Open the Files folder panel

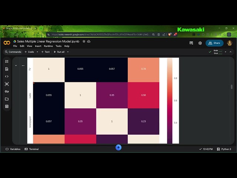point(7,99)
